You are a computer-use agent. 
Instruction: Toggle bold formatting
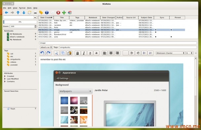tap(78, 53)
